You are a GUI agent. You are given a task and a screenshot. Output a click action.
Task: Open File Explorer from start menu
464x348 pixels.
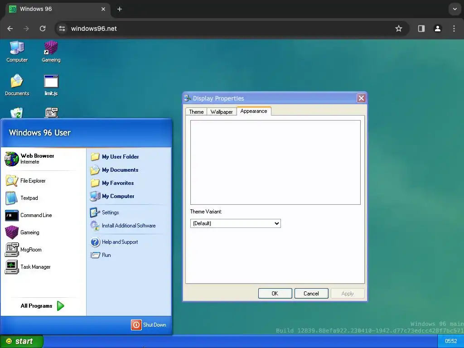26,181
